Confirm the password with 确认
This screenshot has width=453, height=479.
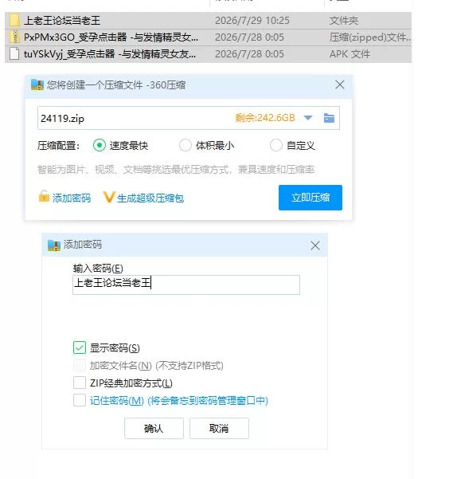[154, 428]
